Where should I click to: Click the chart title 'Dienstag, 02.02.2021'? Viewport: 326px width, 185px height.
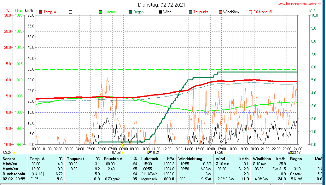(x=161, y=5)
